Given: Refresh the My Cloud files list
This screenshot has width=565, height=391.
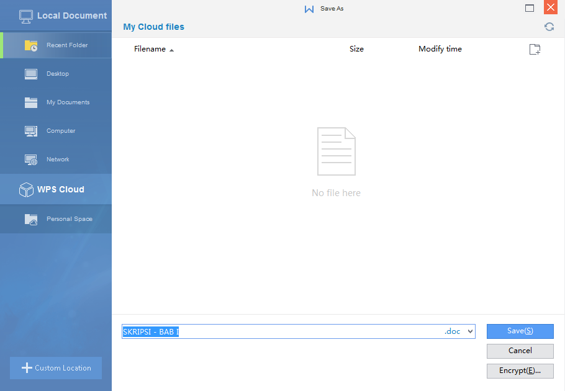Looking at the screenshot, I should [x=549, y=27].
